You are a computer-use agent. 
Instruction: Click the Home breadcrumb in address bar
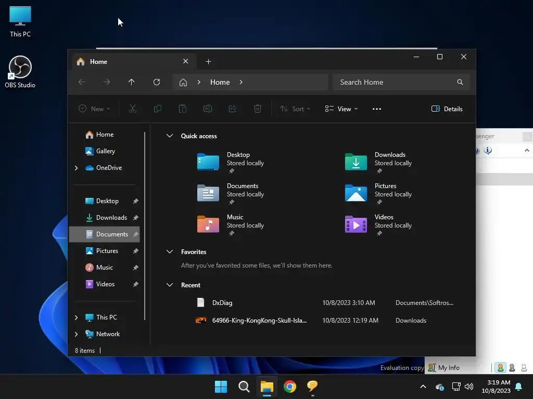click(220, 82)
